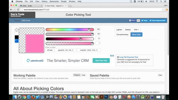Click the Dan's Tools logo

point(18,15)
